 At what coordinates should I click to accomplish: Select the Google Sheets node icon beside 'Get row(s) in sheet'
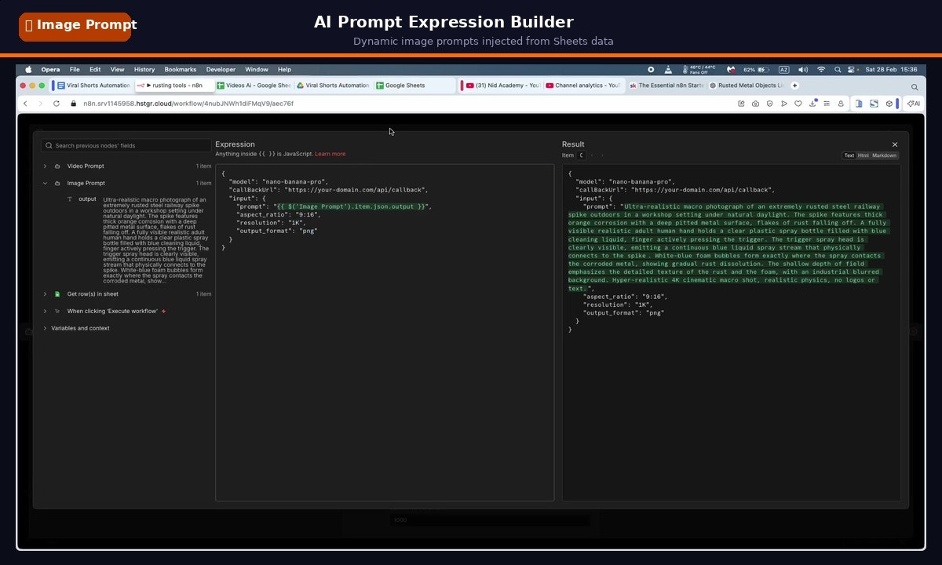57,293
